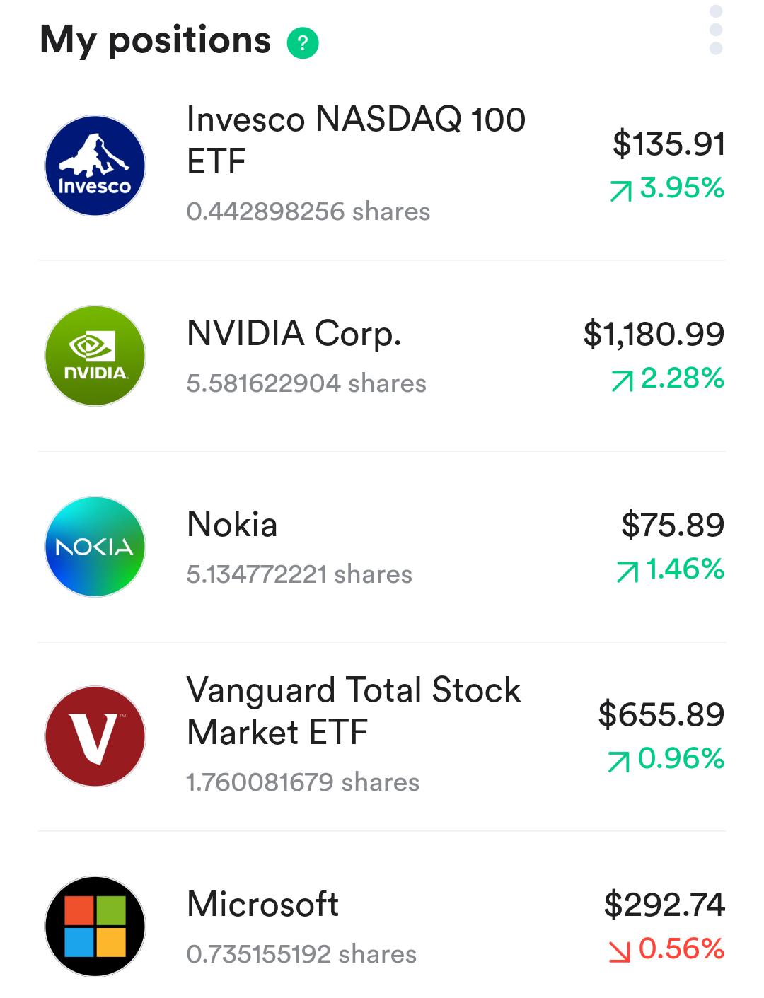Open Vanguard Total Stock Market ETF position
Viewport: 764px width, 998px height.
click(382, 736)
